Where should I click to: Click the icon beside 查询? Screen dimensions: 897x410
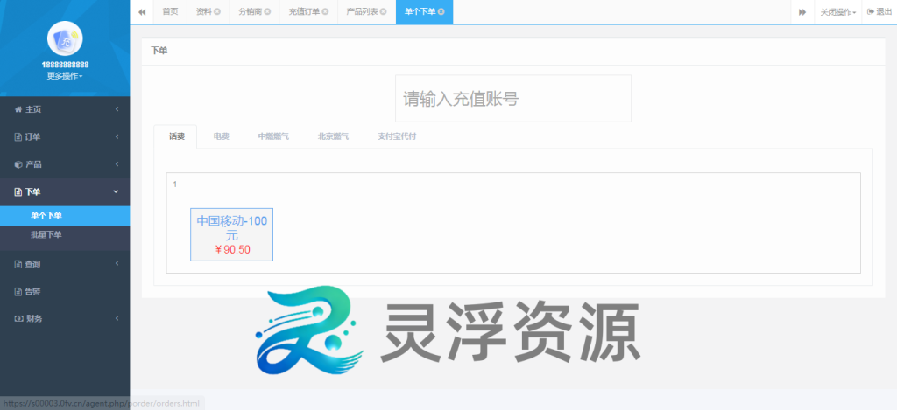coord(18,264)
